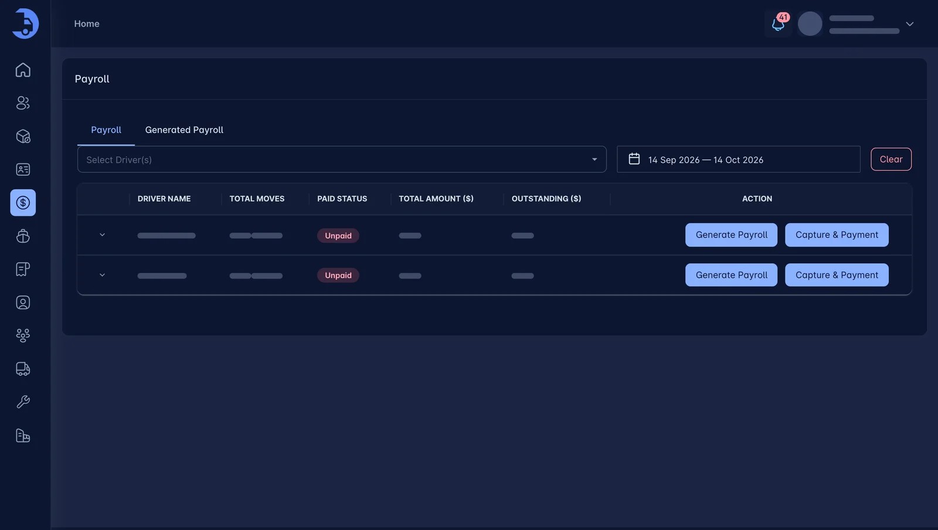
Task: Click the TOTAL AMOUNT ($) column header
Action: click(x=436, y=199)
